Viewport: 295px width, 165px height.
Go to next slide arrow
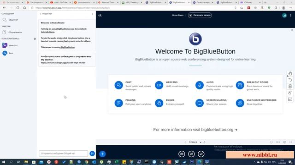[205, 142]
